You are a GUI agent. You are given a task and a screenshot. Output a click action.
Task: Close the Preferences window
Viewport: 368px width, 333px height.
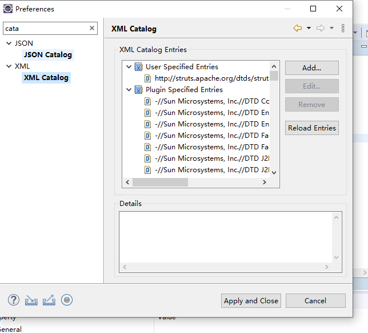(339, 9)
